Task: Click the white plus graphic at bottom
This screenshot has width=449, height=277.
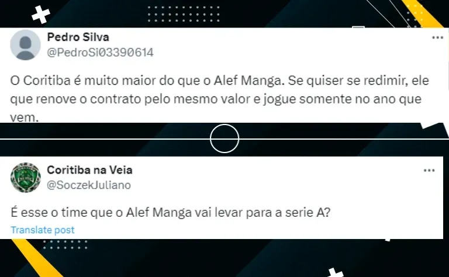Action: 335,272
